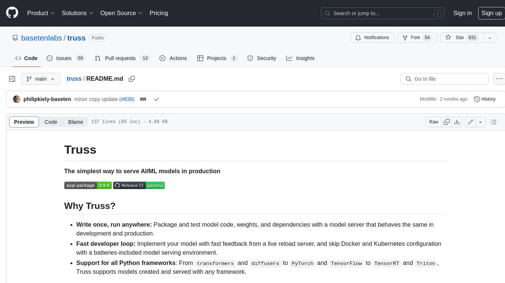The width and height of the screenshot is (505, 283).
Task: Click the Why Truss? heading
Action: pos(90,206)
